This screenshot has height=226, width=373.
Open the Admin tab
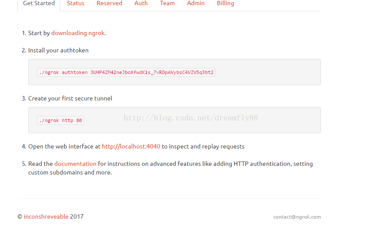point(196,3)
